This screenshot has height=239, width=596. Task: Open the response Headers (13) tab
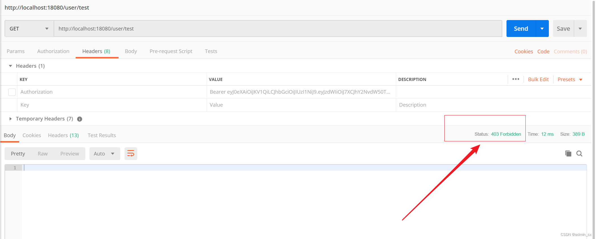tap(63, 135)
